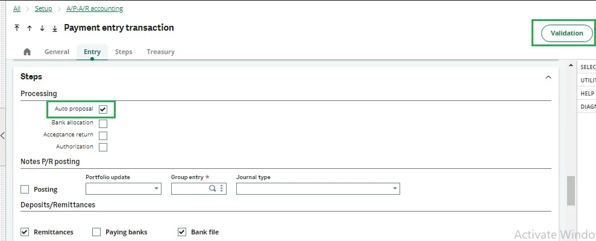Open Group entry actions menu dots

click(222, 189)
